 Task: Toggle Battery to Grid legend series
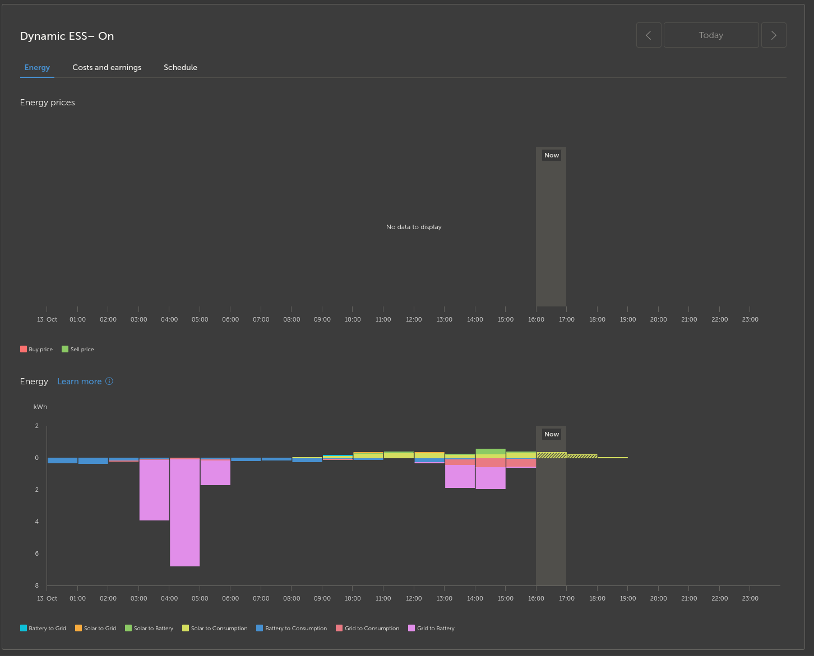coord(43,628)
